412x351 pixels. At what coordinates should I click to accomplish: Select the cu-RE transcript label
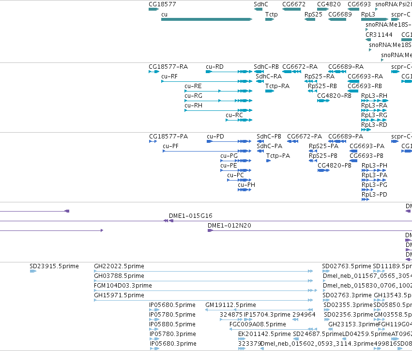[x=193, y=86]
